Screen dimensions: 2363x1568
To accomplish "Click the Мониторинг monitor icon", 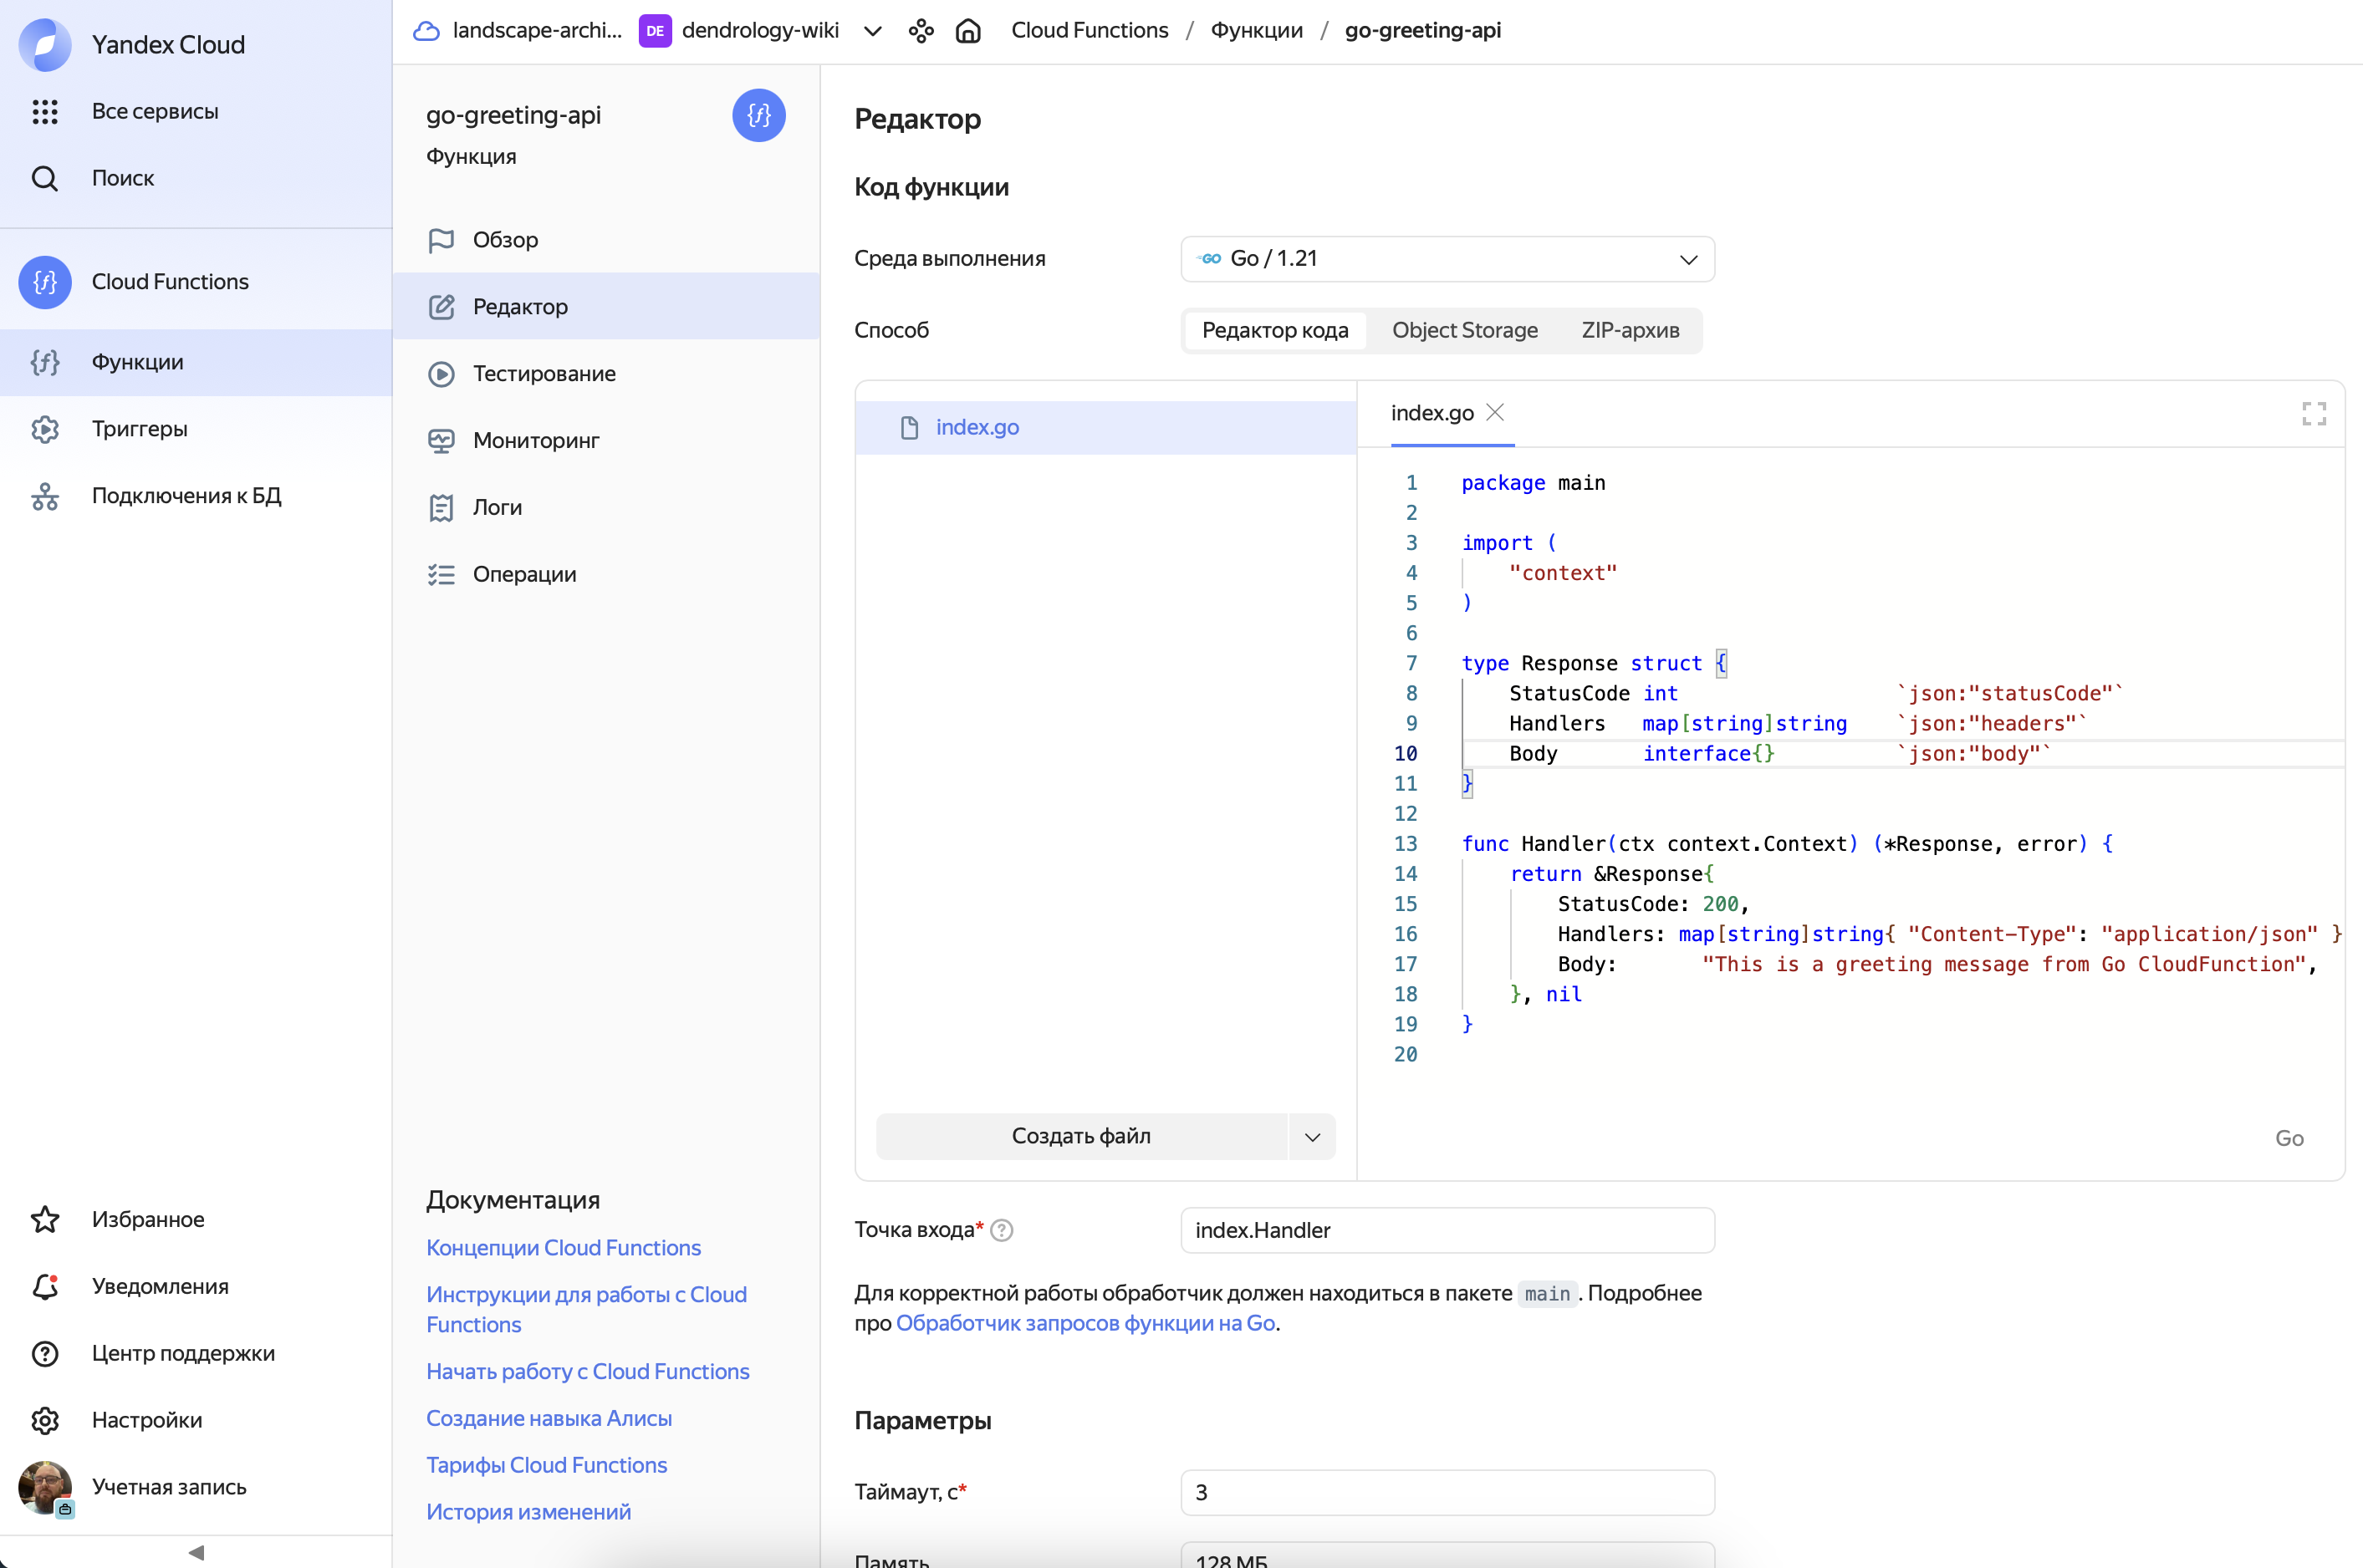I will [441, 441].
